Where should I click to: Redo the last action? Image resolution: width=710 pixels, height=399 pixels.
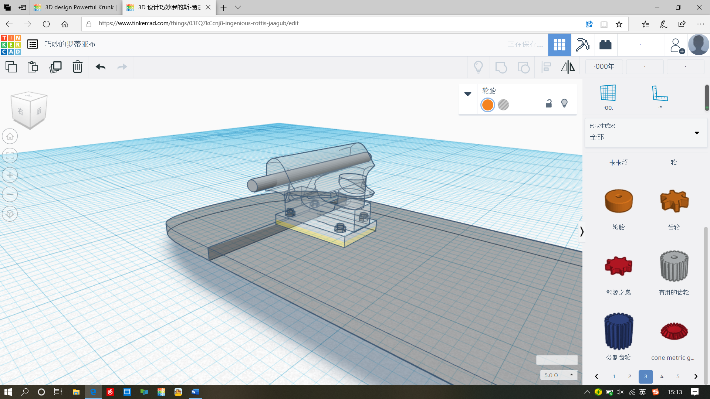coord(122,67)
